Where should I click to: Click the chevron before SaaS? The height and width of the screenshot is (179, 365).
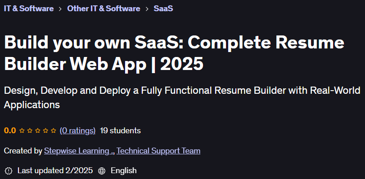click(147, 9)
